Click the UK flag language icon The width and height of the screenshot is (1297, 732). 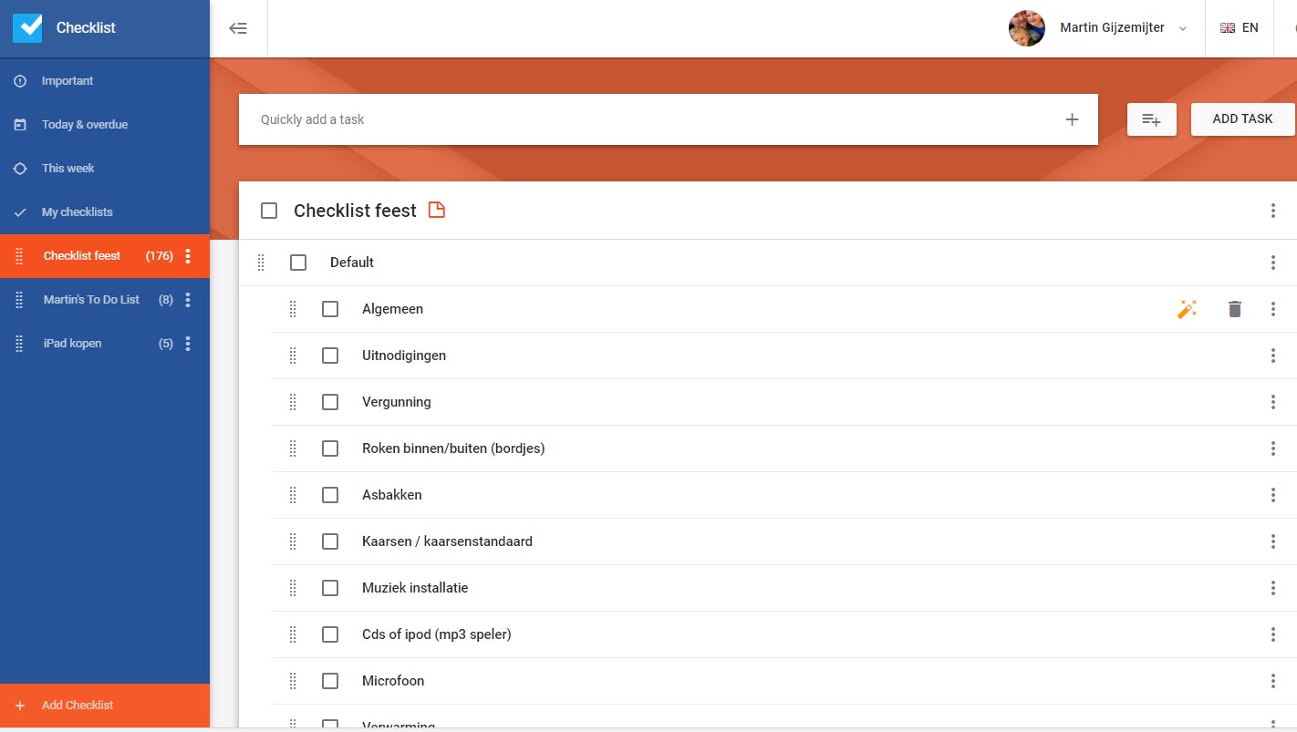click(x=1228, y=28)
